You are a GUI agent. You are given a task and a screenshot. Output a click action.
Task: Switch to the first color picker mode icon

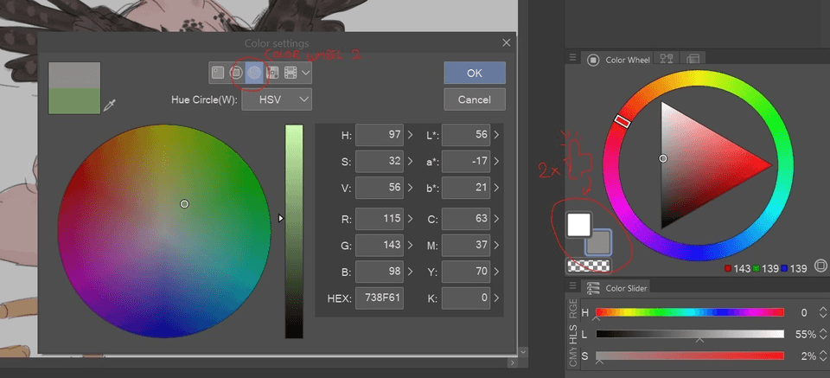218,73
